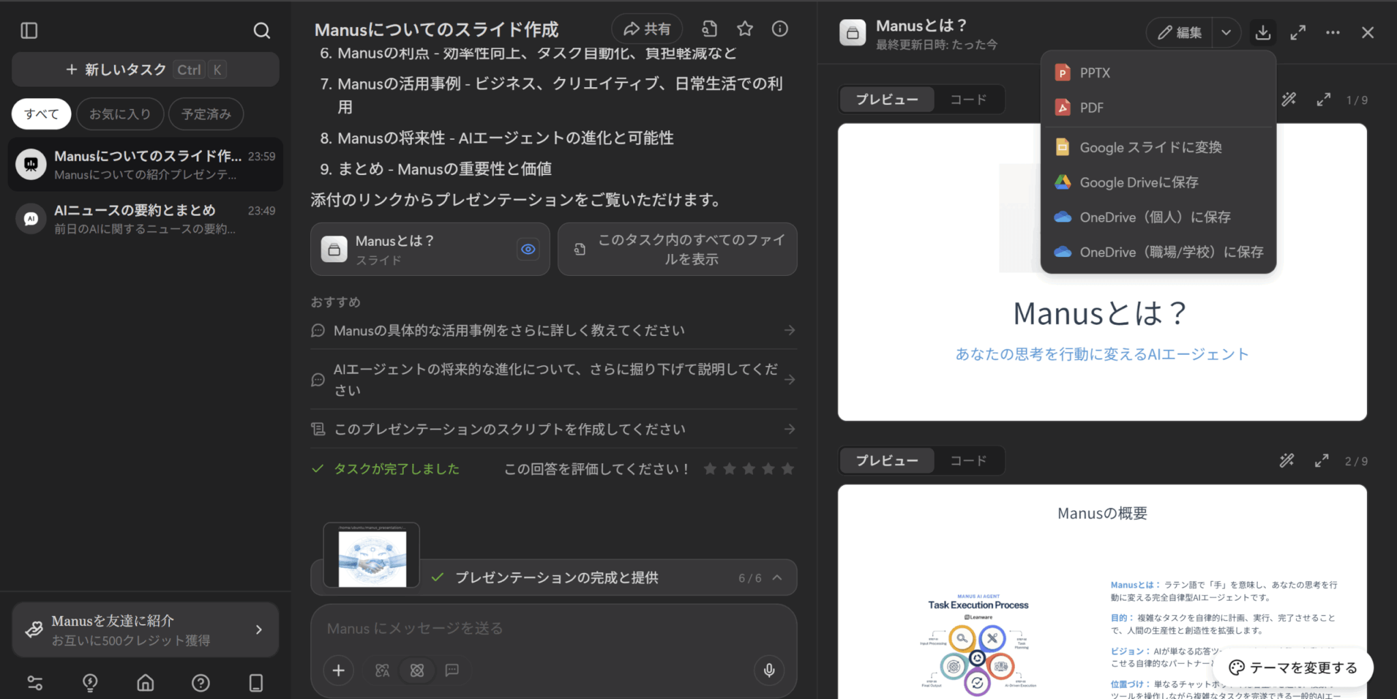Select the 予定済み filter tab
This screenshot has height=699, width=1397.
coord(206,114)
